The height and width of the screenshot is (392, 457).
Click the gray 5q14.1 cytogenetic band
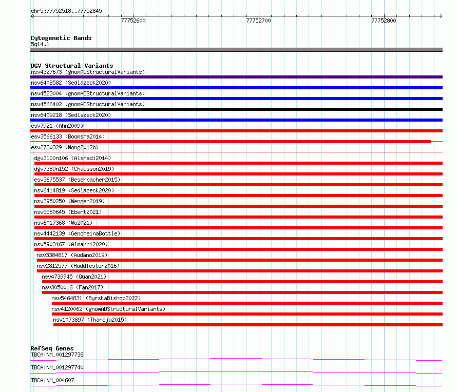click(236, 50)
